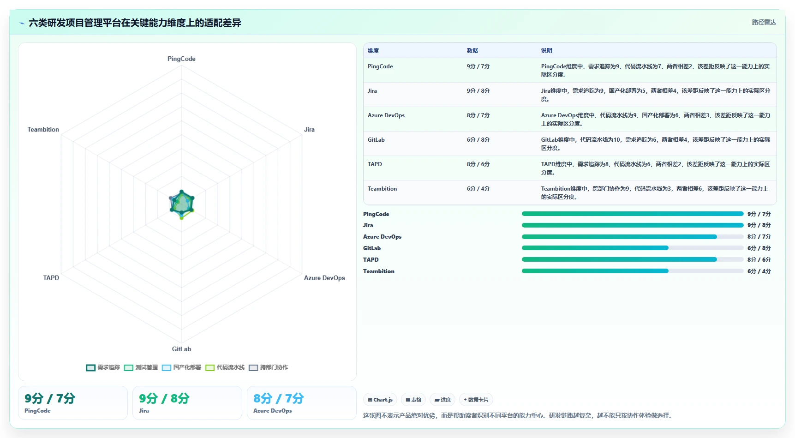Click the Teambition table row name

[x=382, y=189]
